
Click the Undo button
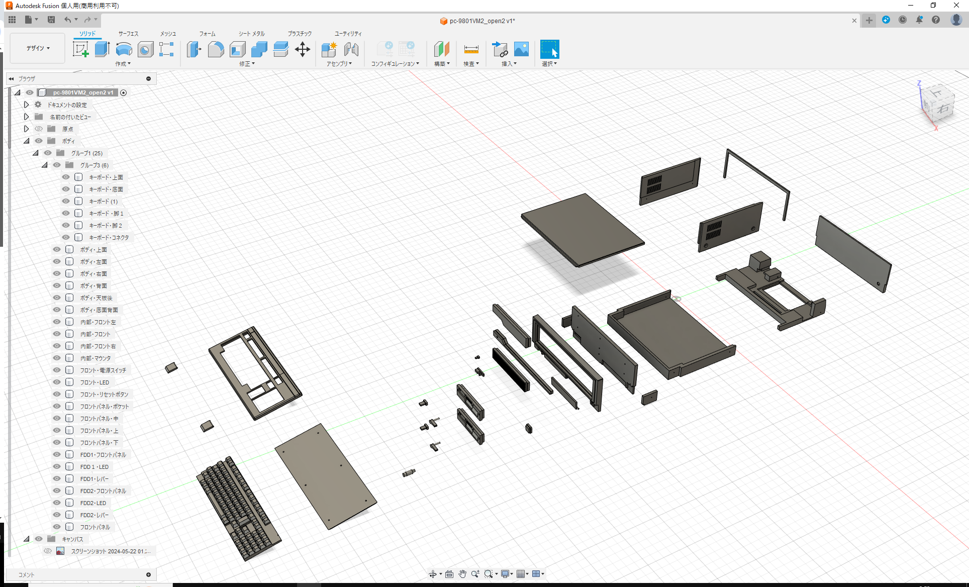point(69,20)
